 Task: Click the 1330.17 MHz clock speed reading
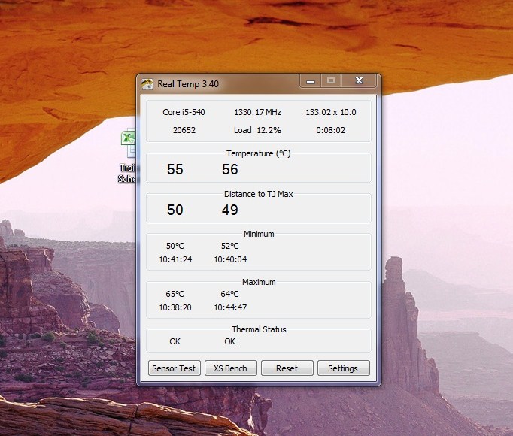(257, 112)
